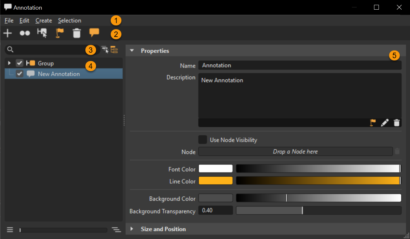The height and width of the screenshot is (239, 410).
Task: Click the Background Color label
Action: 172,199
